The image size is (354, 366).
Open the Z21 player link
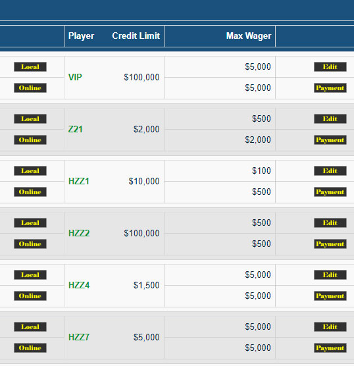(76, 129)
